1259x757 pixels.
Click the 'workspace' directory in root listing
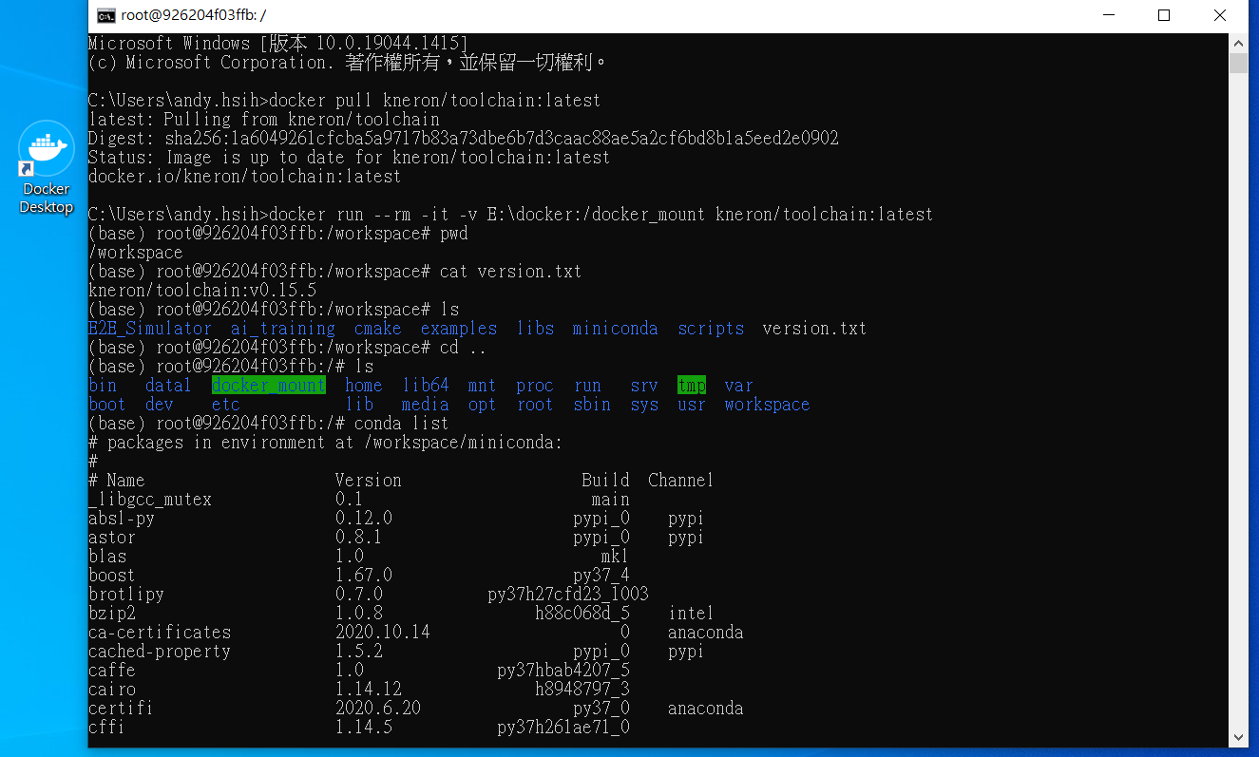pos(768,404)
